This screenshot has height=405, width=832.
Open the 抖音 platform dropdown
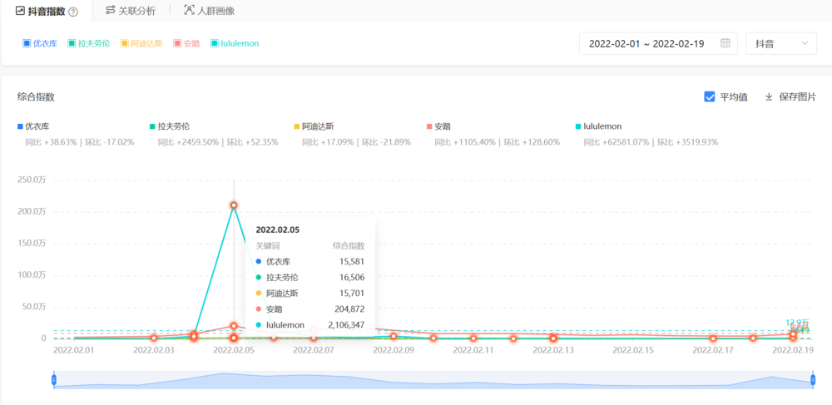pyautogui.click(x=780, y=43)
